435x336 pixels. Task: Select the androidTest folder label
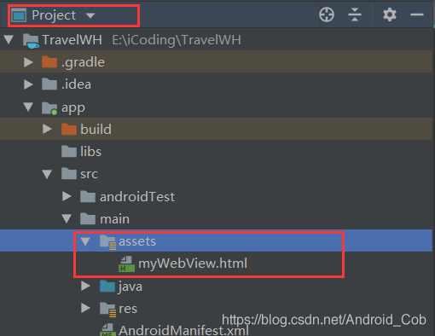point(137,196)
